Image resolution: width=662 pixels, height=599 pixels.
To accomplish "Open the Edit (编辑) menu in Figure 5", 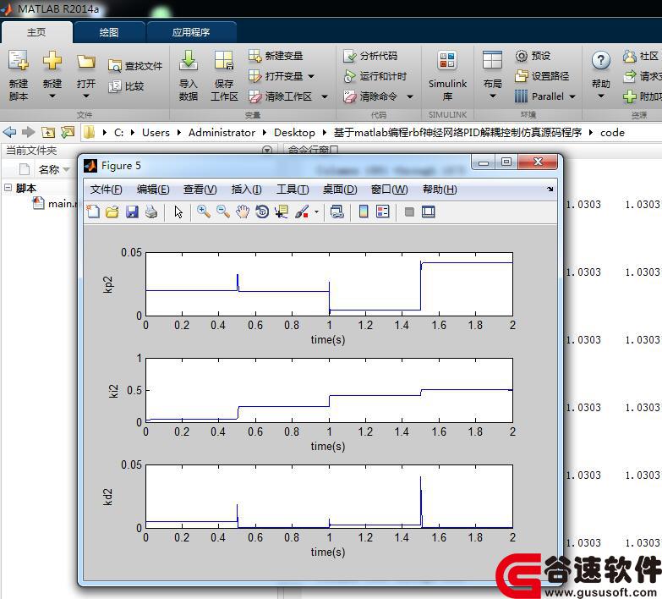I will 153,190.
